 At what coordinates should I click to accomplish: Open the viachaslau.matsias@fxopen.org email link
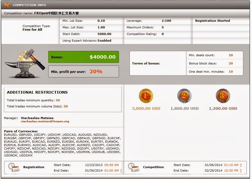tap(45, 121)
